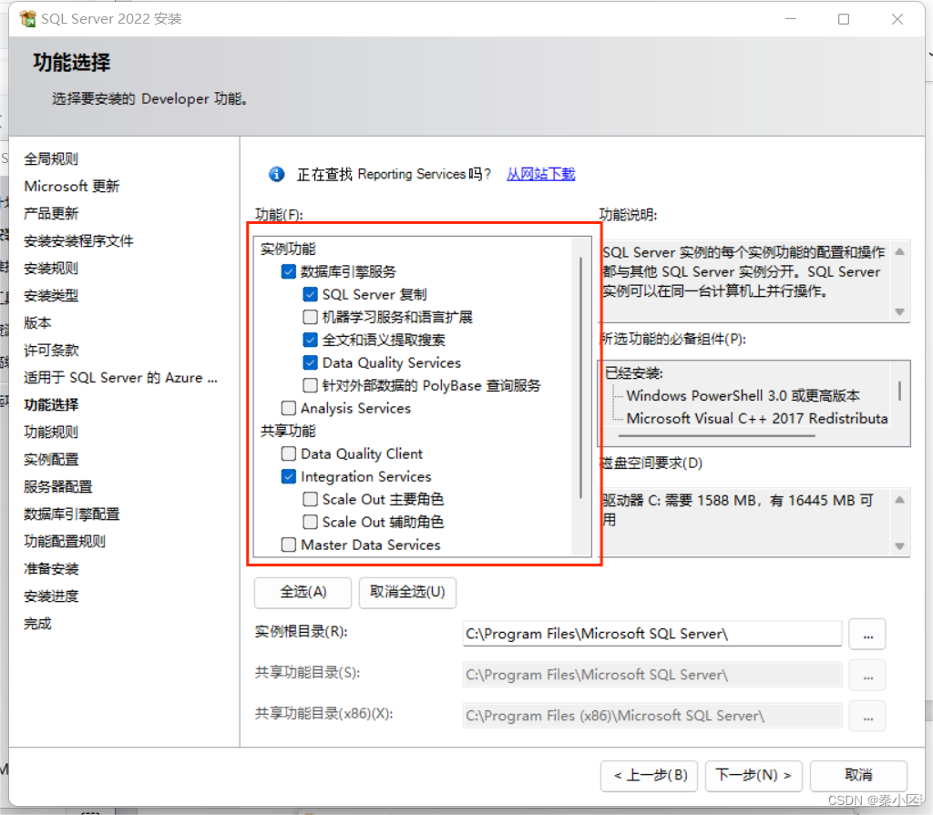Select the 产品更新 step
The image size is (933, 815).
51,214
